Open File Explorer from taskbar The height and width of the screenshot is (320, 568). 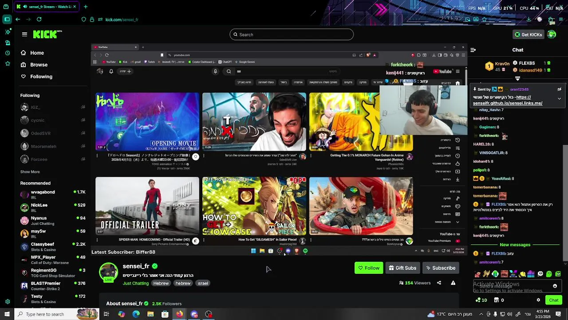[x=150, y=314]
